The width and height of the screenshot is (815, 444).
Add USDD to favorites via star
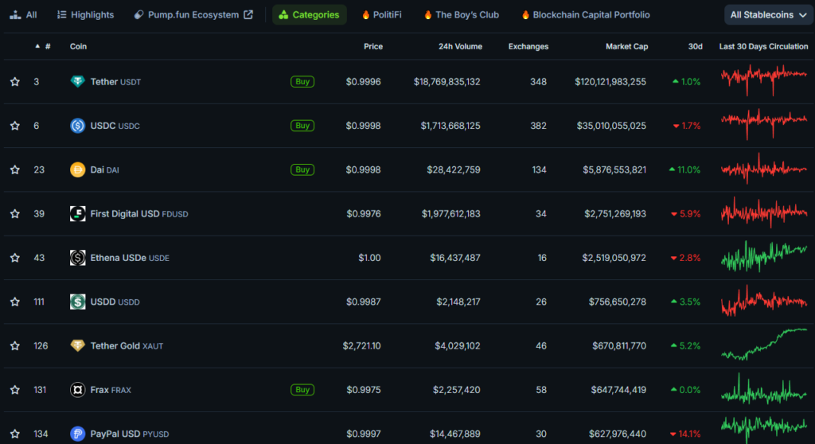tap(15, 302)
